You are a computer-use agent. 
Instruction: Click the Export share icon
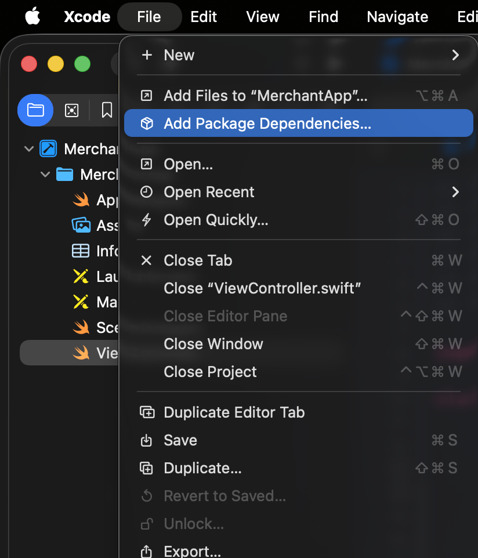click(146, 551)
